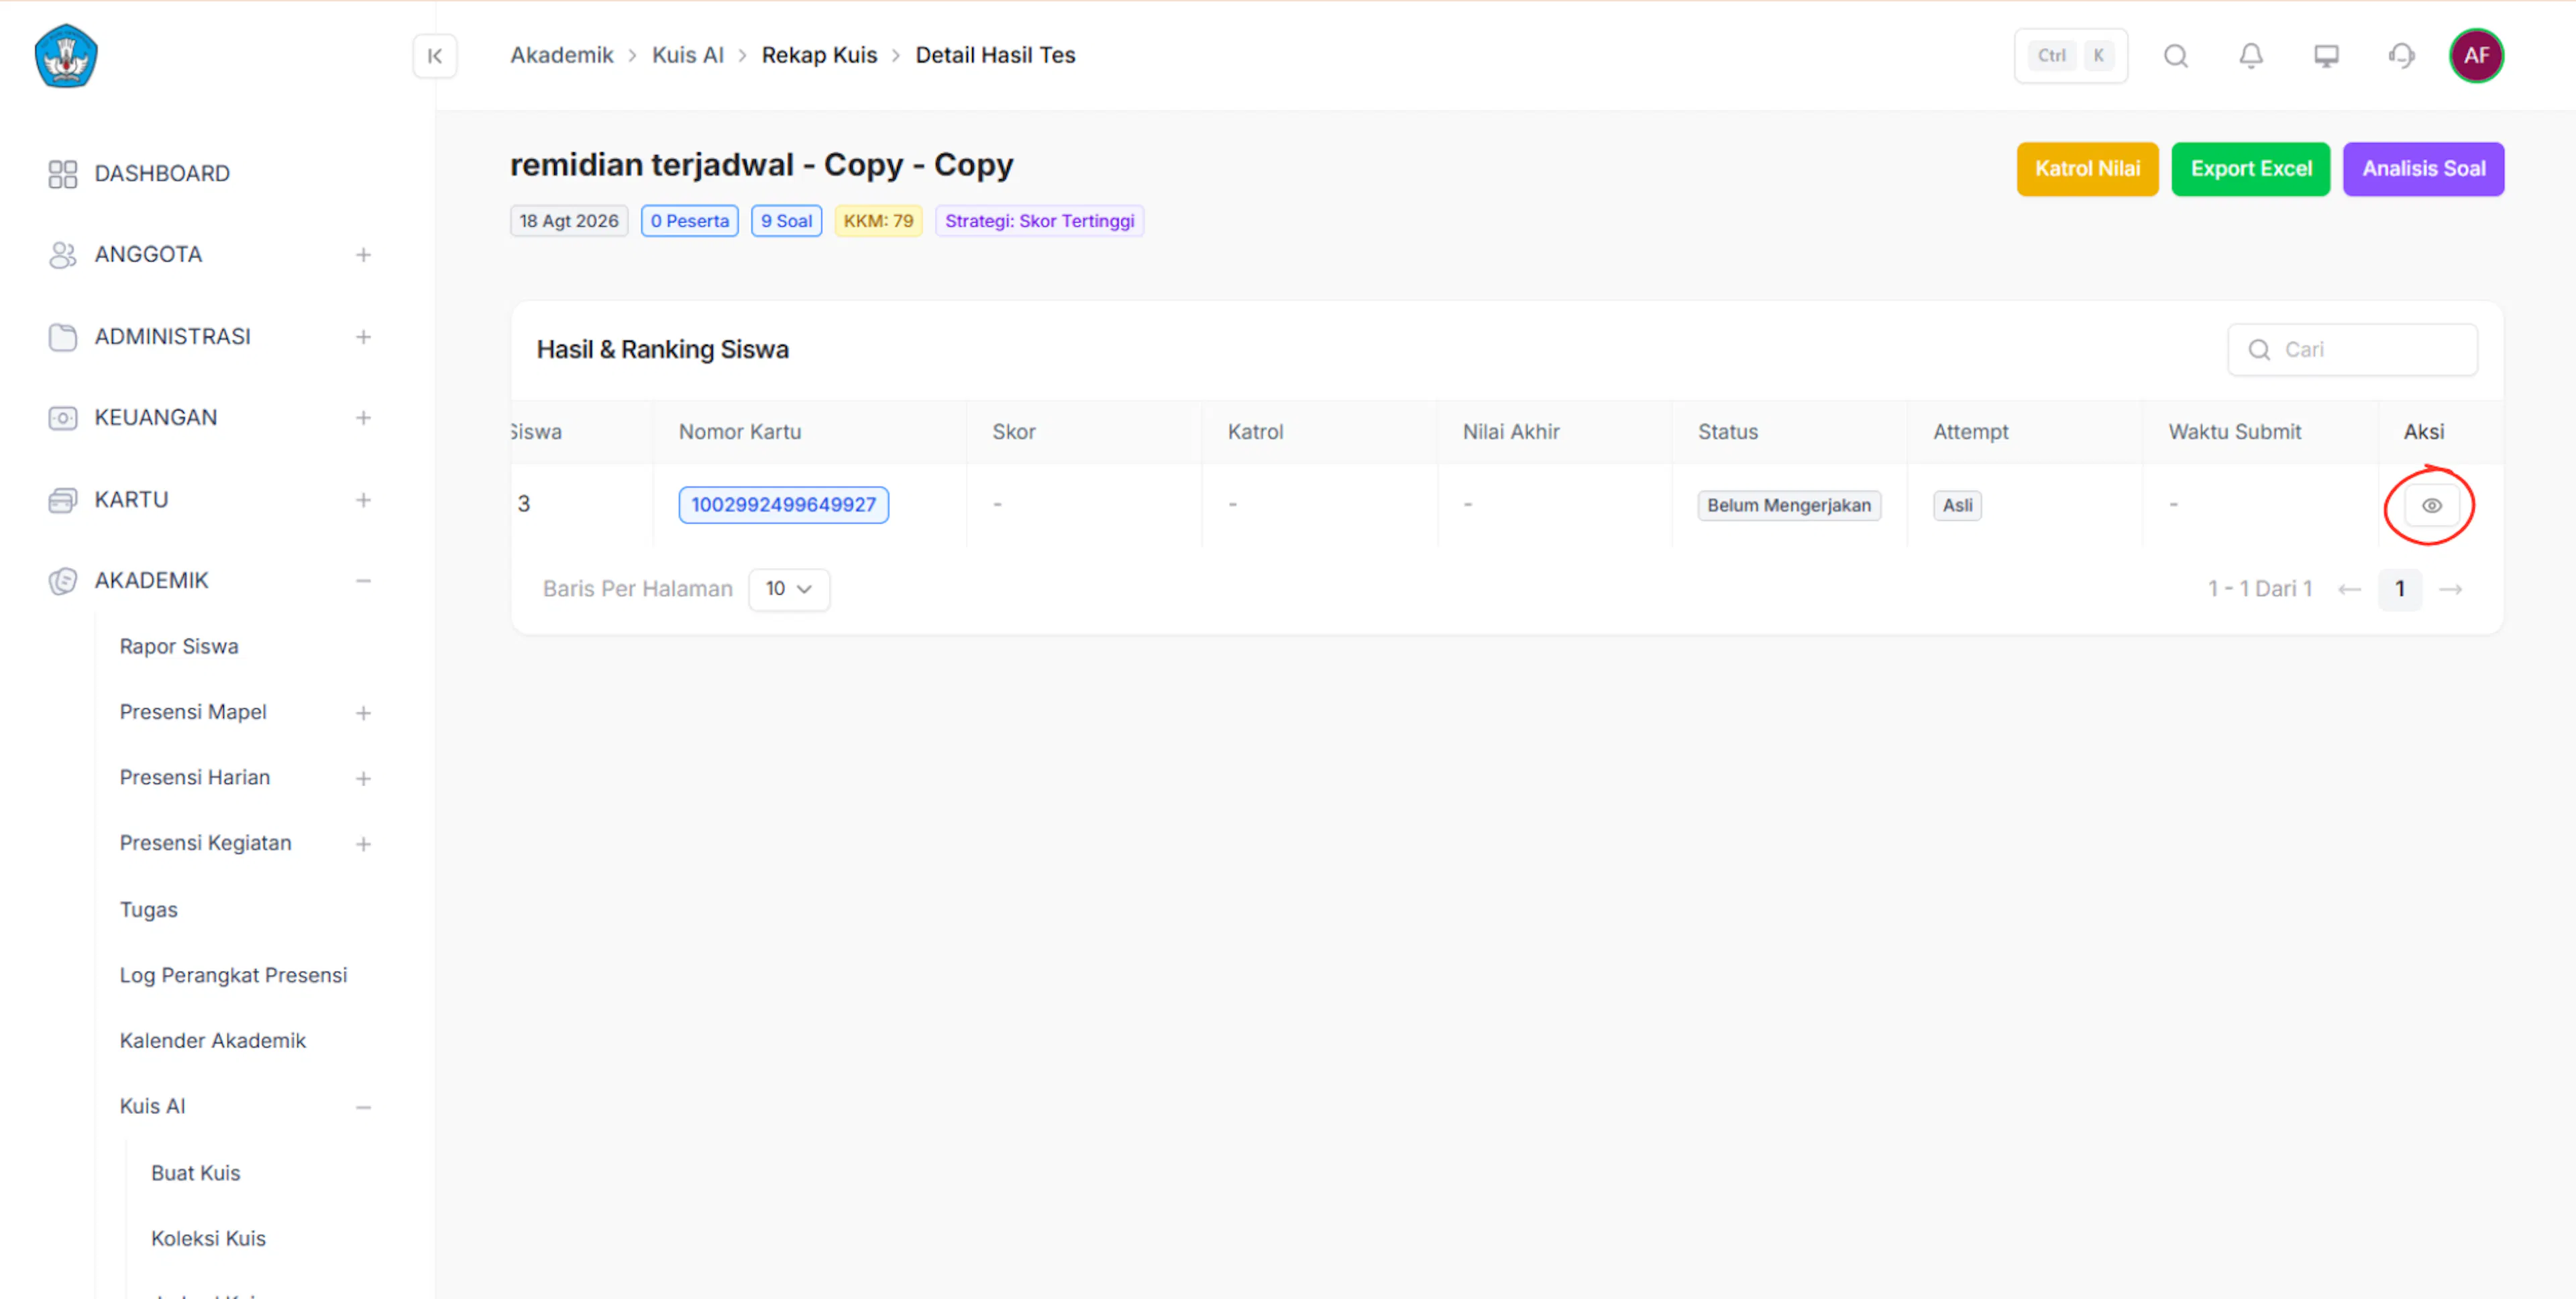Click the Katrol column header
This screenshot has height=1299, width=2576.
click(1255, 432)
